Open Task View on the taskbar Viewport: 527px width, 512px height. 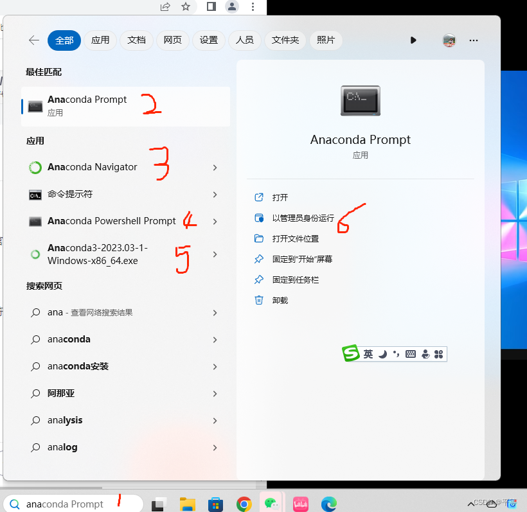pos(159,504)
